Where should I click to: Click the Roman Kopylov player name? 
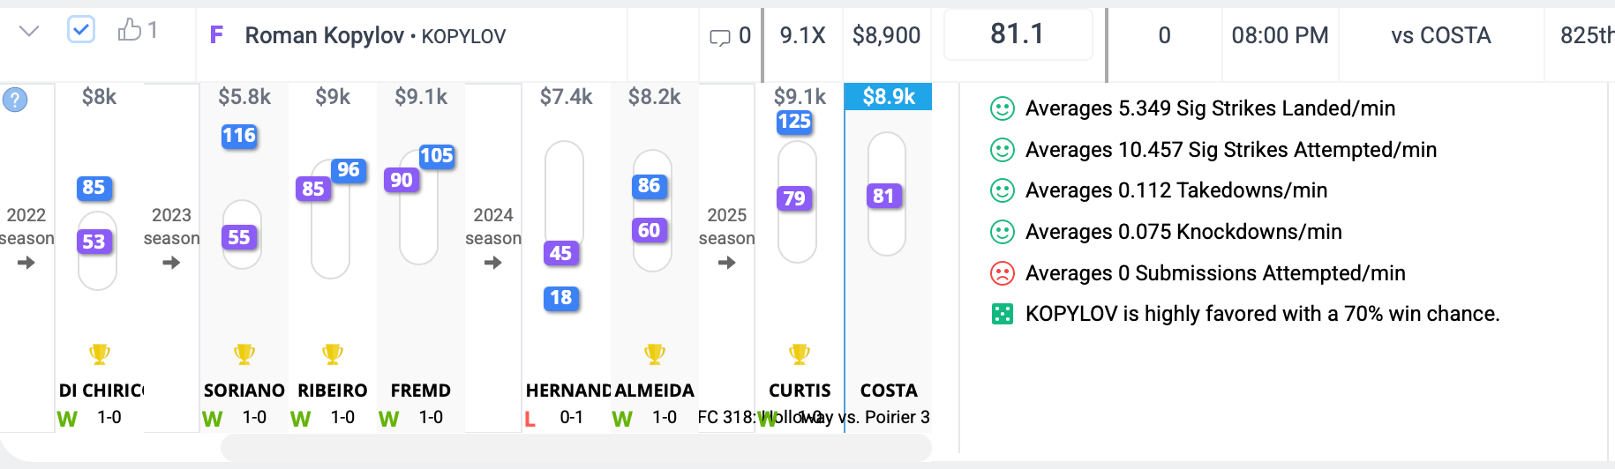(x=324, y=35)
